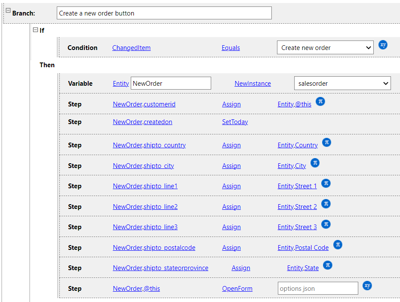Open the Create new order dropdown
This screenshot has height=302, width=400.
coord(325,48)
